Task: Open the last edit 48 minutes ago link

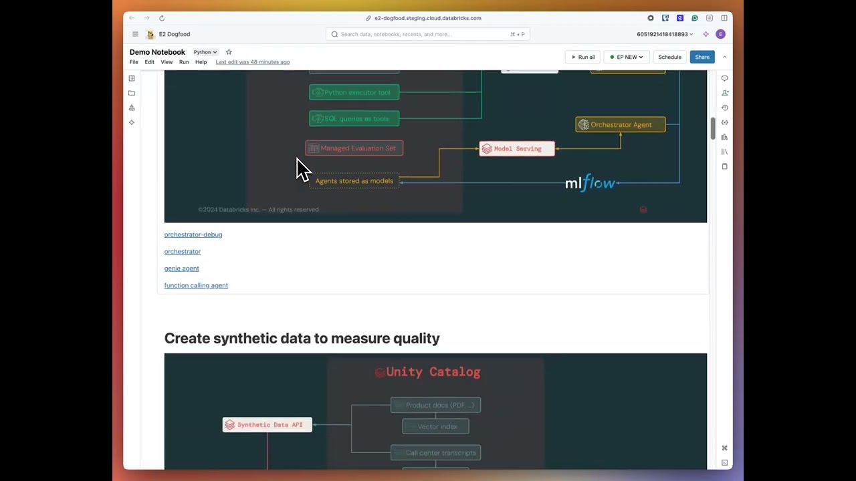Action: tap(253, 62)
